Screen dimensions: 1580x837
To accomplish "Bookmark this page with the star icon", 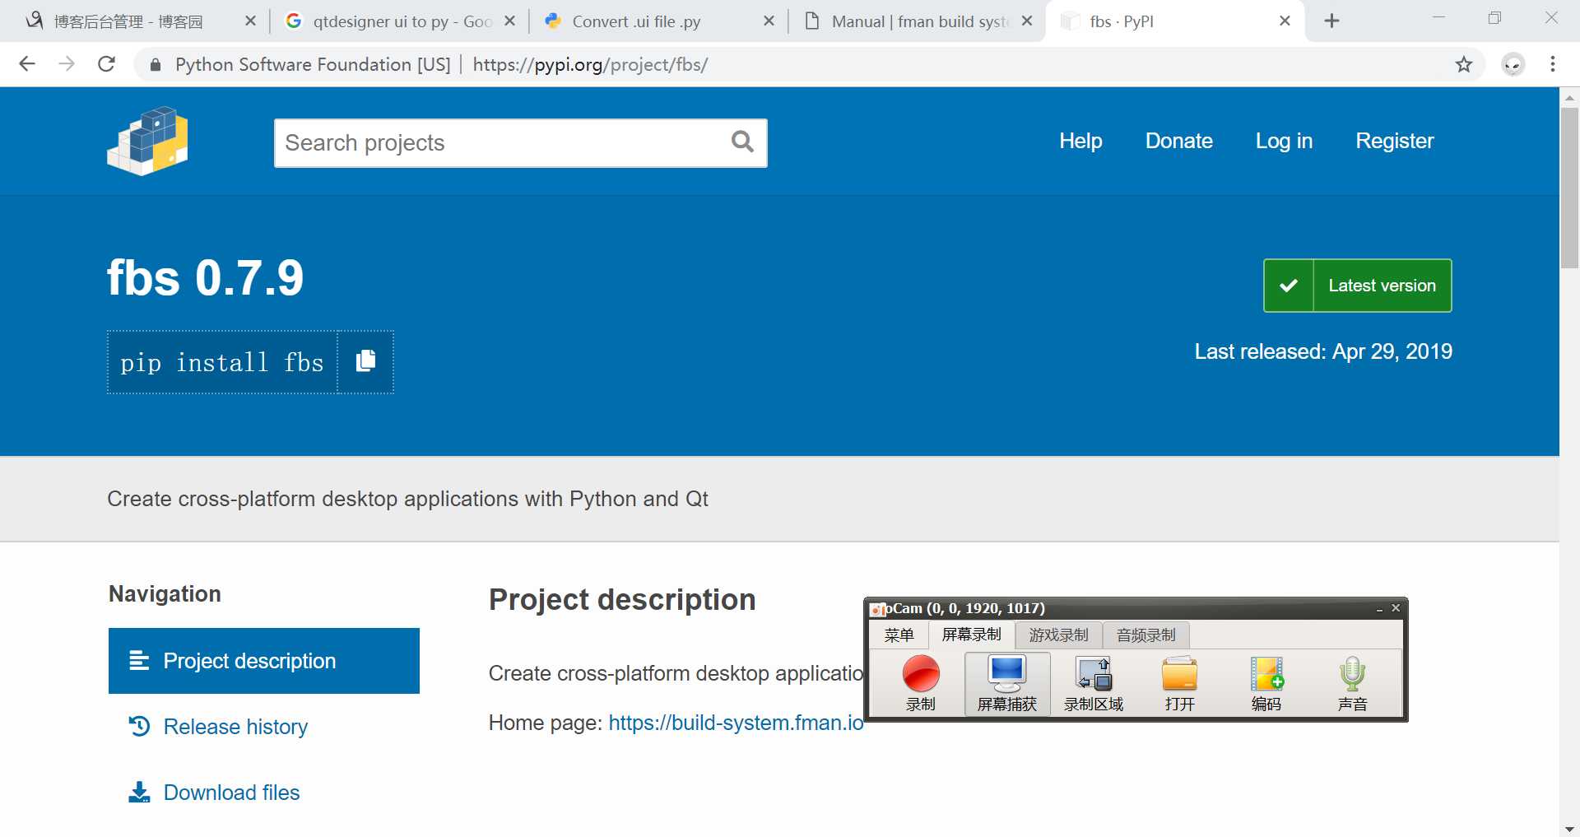I will (1463, 64).
